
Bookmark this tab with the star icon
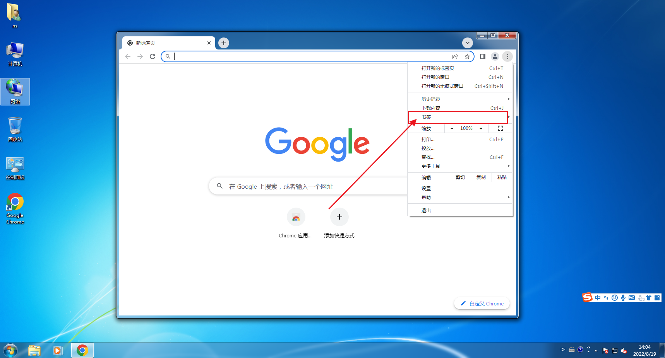click(467, 56)
